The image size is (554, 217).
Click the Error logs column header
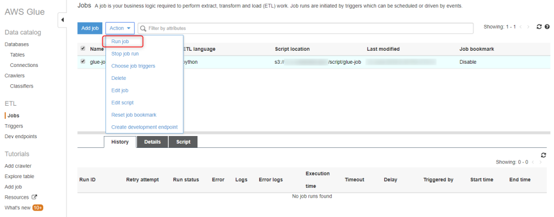click(x=271, y=180)
